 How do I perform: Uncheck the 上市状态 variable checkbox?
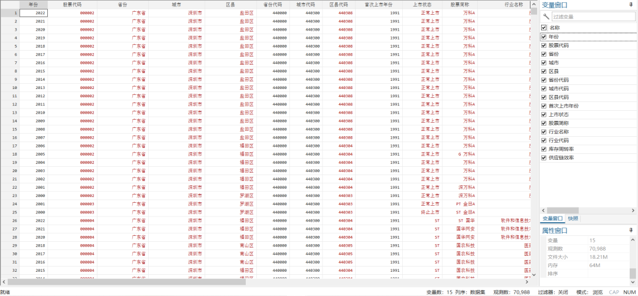(x=543, y=114)
